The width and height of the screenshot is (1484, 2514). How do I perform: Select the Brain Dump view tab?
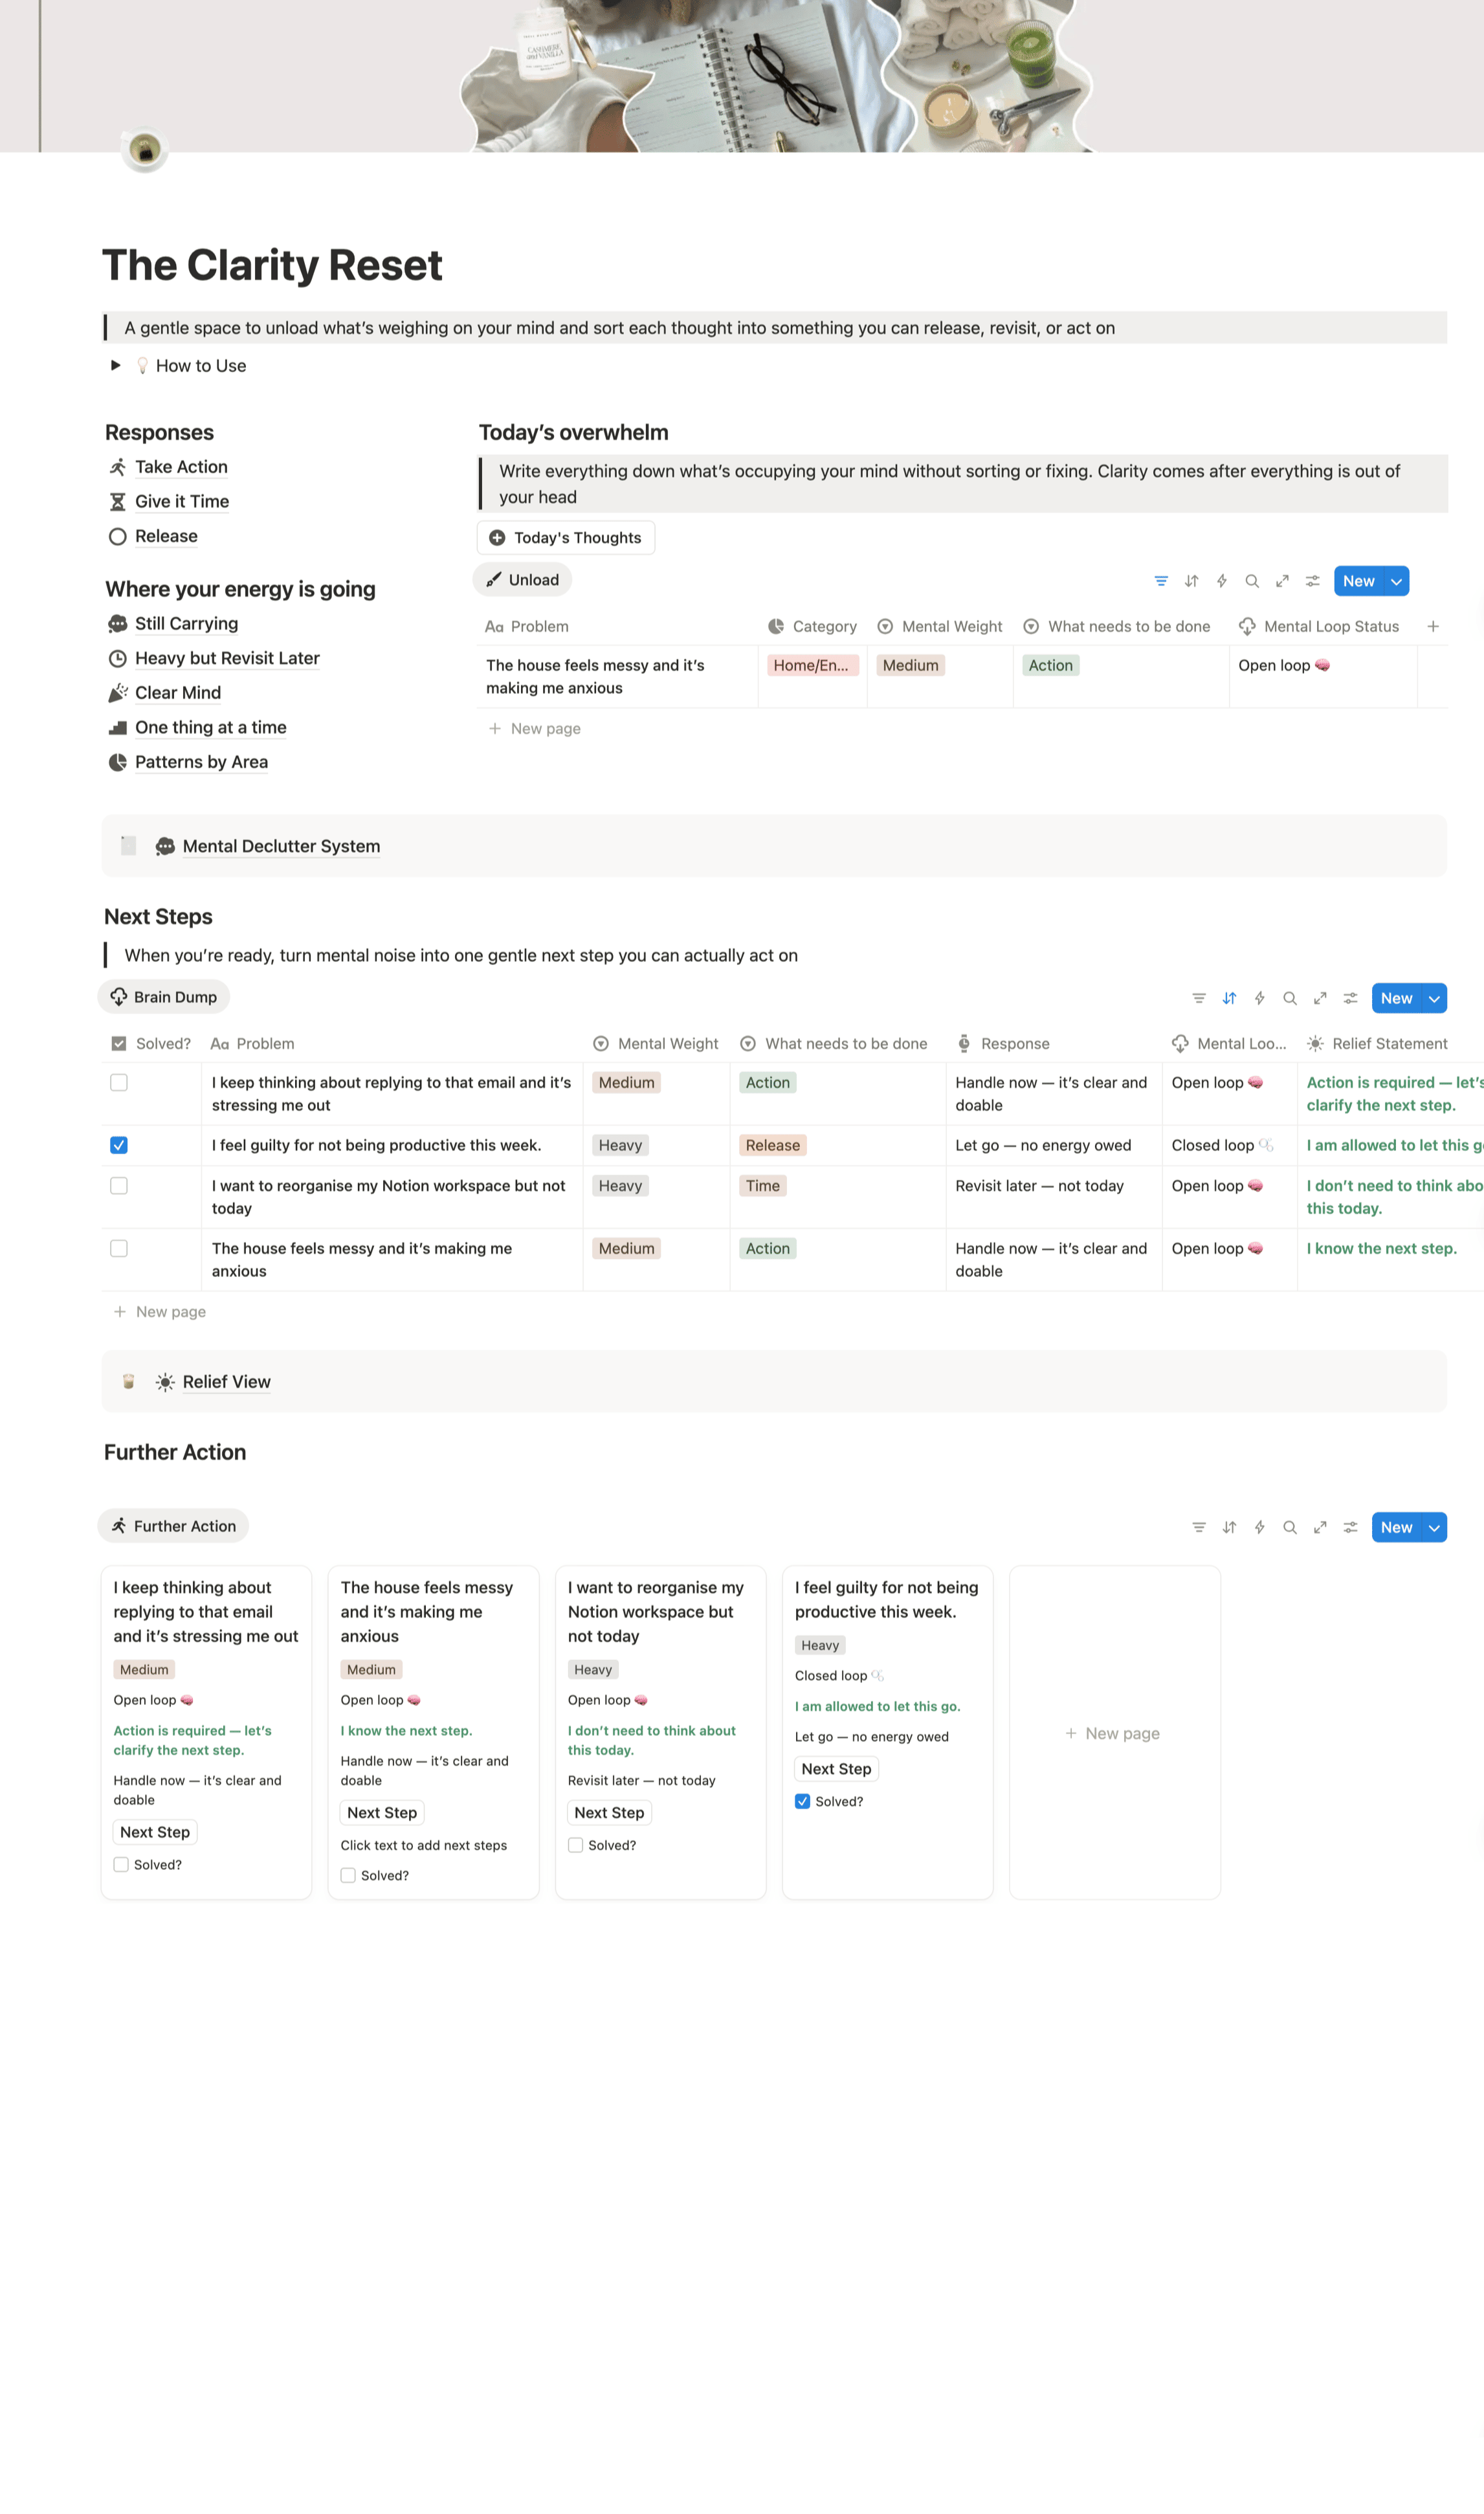(x=164, y=997)
